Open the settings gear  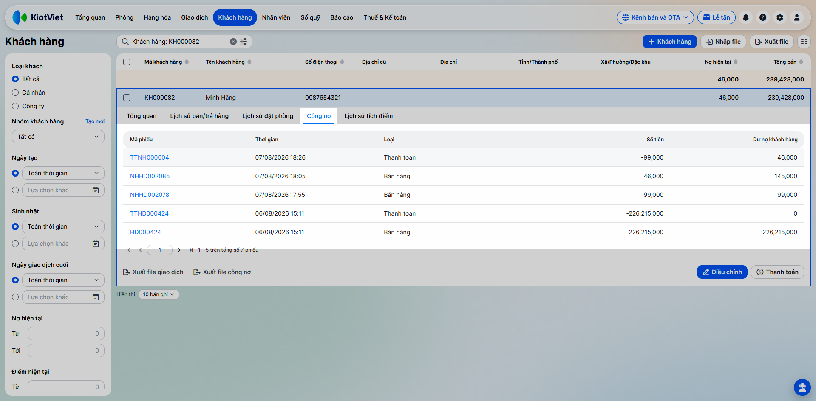pyautogui.click(x=780, y=17)
